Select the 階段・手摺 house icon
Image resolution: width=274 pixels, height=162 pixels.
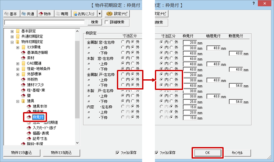(23, 144)
